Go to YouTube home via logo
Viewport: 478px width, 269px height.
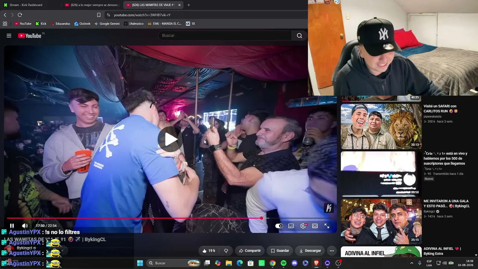30,35
